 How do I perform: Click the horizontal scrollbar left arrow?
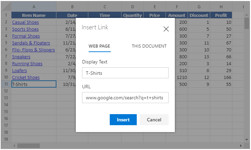(x=14, y=146)
